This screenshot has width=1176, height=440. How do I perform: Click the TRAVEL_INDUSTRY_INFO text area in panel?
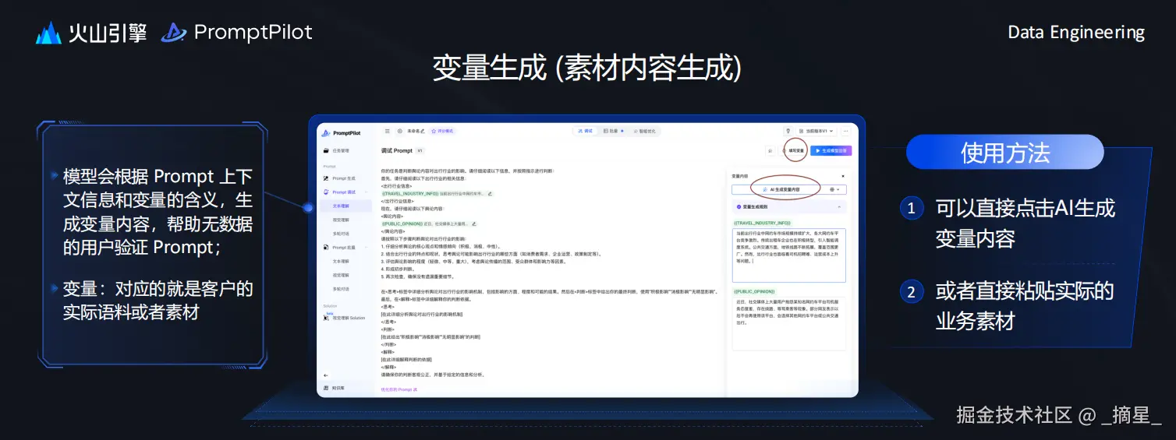pyautogui.click(x=789, y=255)
